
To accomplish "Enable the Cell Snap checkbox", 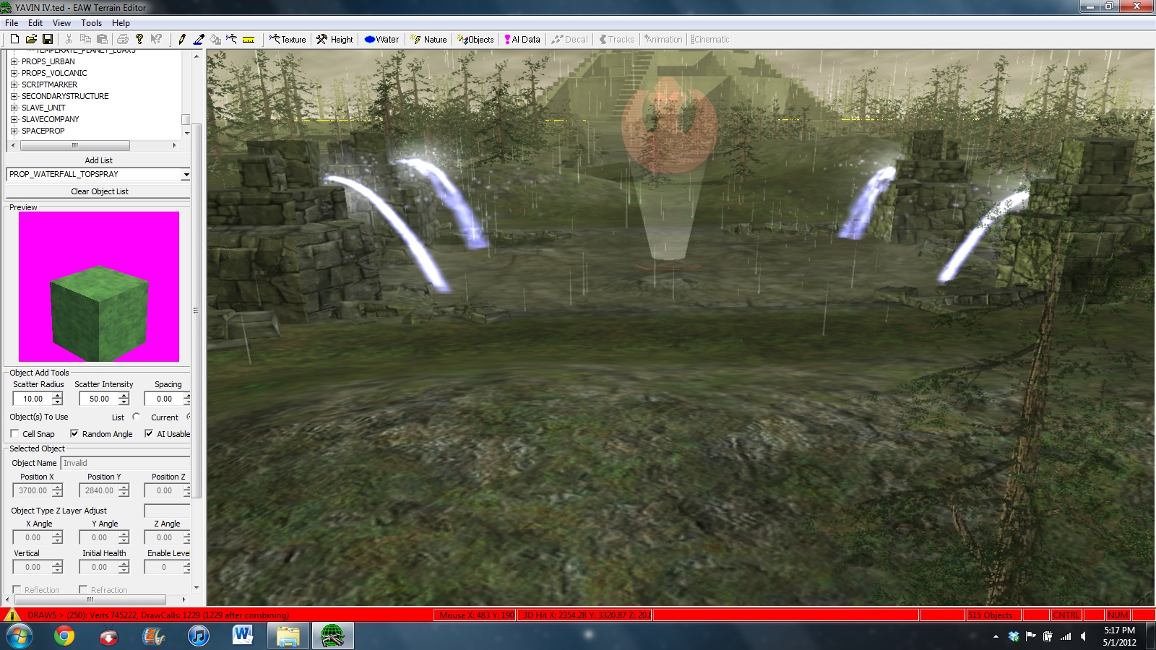I will pyautogui.click(x=14, y=433).
